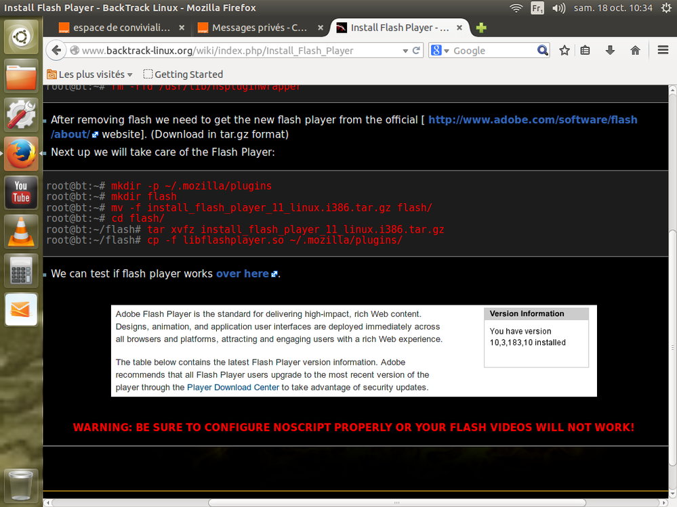This screenshot has height=507, width=677.
Task: Open a new tab with plus icon
Action: tap(481, 28)
